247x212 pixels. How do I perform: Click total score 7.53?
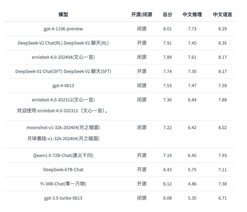[x=167, y=86]
